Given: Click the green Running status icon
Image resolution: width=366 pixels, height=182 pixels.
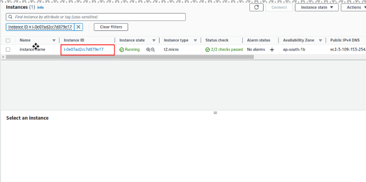Looking at the screenshot, I should point(122,50).
